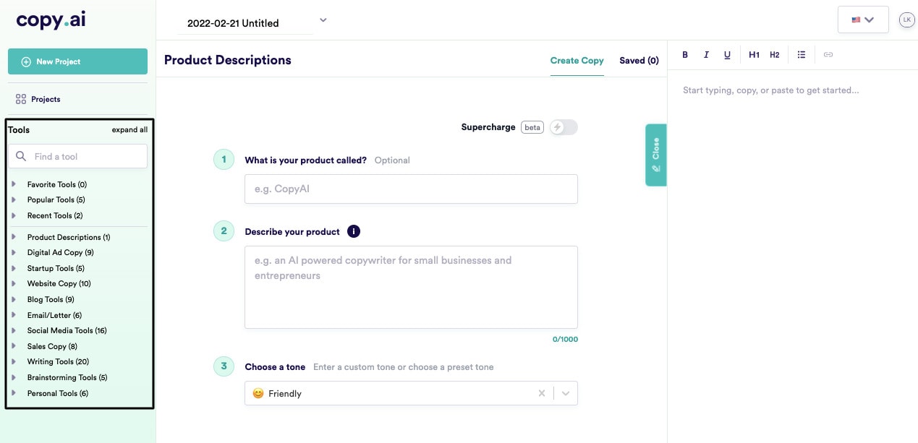
Task: Open the LK user avatar menu
Action: pyautogui.click(x=906, y=20)
